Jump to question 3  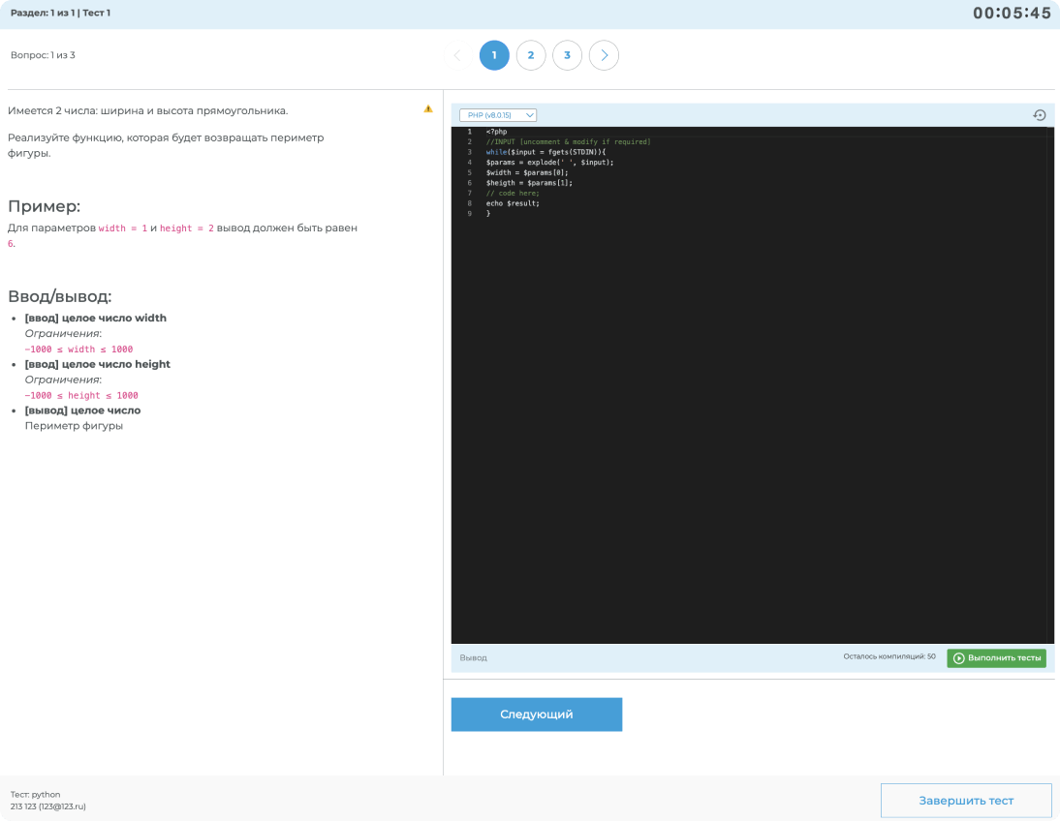(x=567, y=55)
